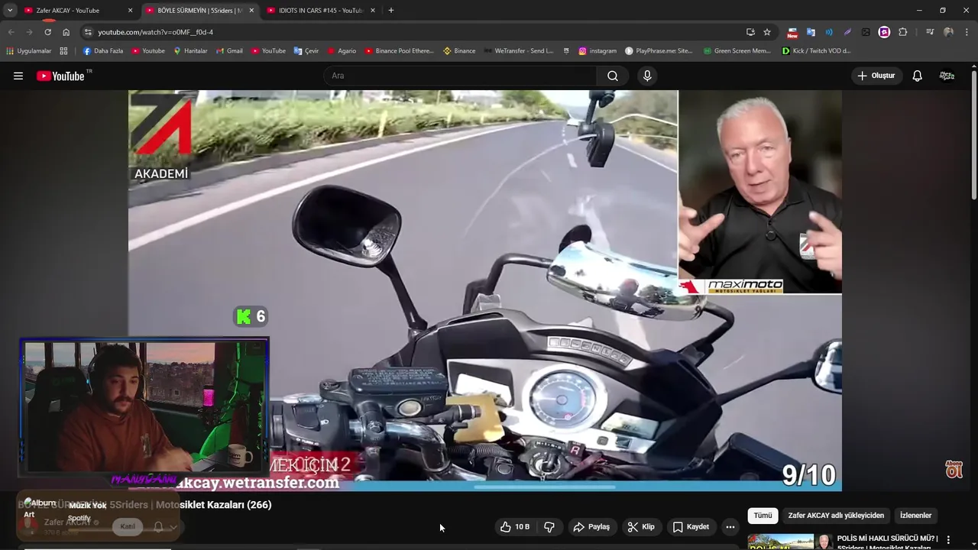Open the Çevir translate bookmark

306,51
